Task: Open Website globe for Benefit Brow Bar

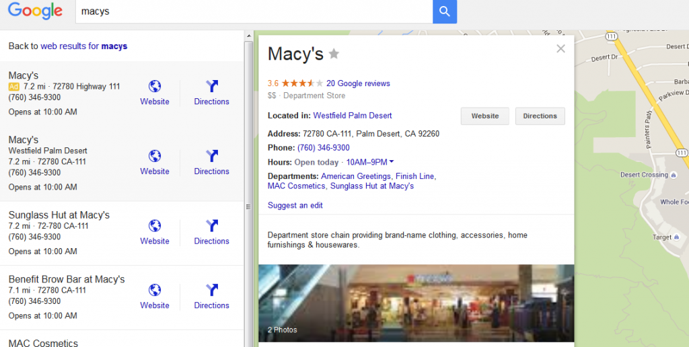Action: click(x=155, y=290)
